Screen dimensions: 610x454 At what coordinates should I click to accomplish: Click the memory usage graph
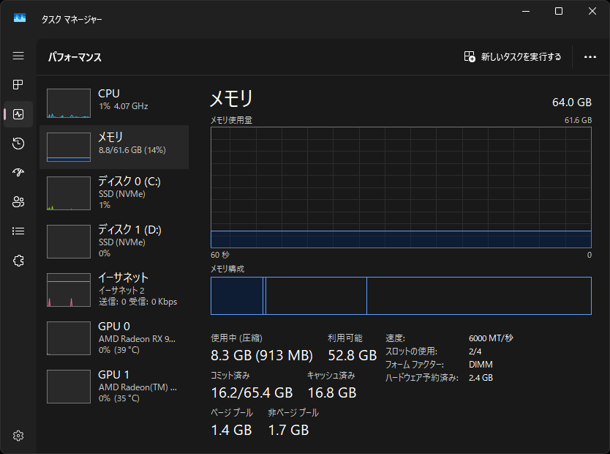coord(401,187)
